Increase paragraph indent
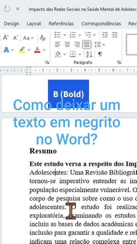Screen dimensions: 137x244 tap(115, 35)
